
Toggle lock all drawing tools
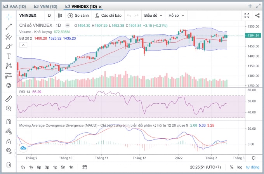click(9, 141)
